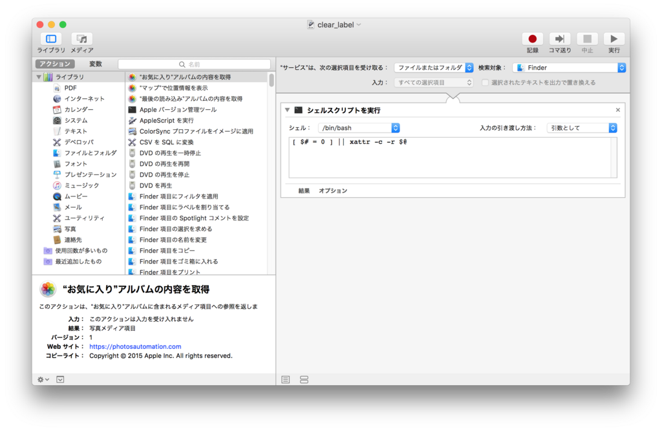Select ColorSync プロファイルをイメージに適用 action
This screenshot has height=431, width=662.
[197, 131]
